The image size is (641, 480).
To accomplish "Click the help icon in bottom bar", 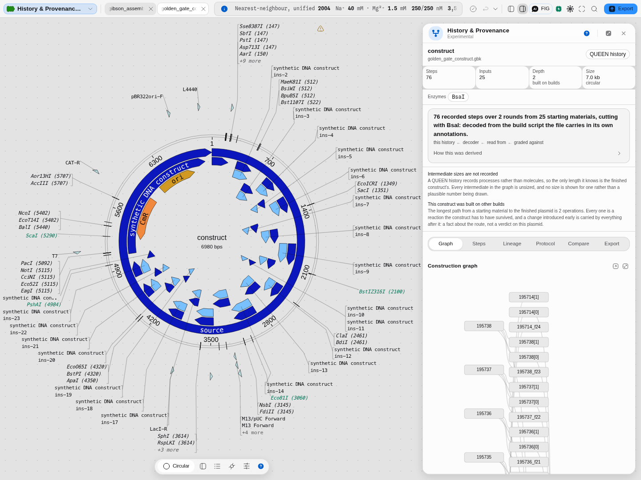I will [x=261, y=466].
